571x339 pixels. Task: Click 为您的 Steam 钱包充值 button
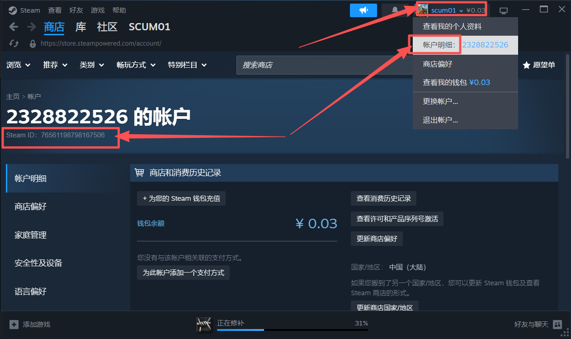[181, 198]
